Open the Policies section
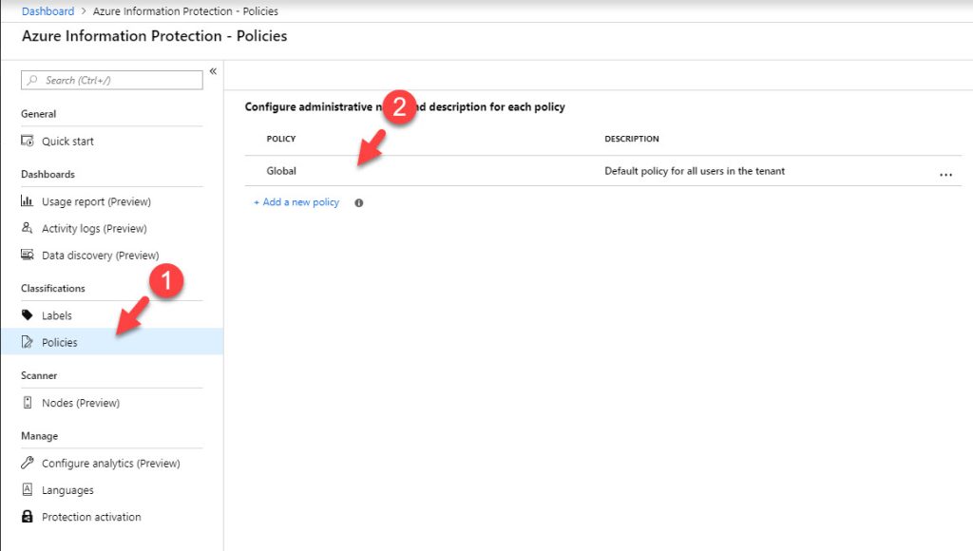 (x=60, y=342)
